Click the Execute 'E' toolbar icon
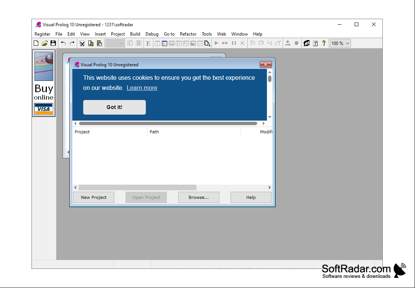This screenshot has width=415, height=288. pos(148,43)
